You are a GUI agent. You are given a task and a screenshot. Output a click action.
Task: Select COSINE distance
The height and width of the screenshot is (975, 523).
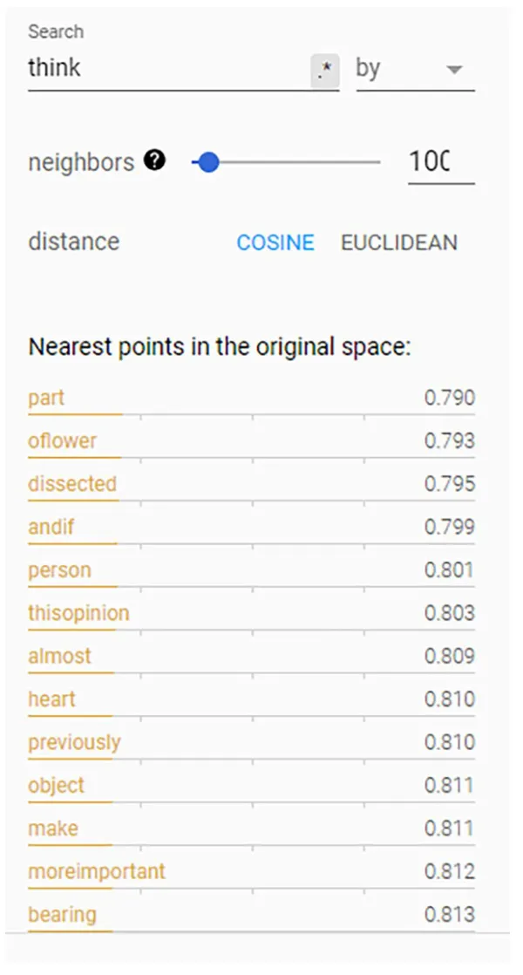click(275, 242)
